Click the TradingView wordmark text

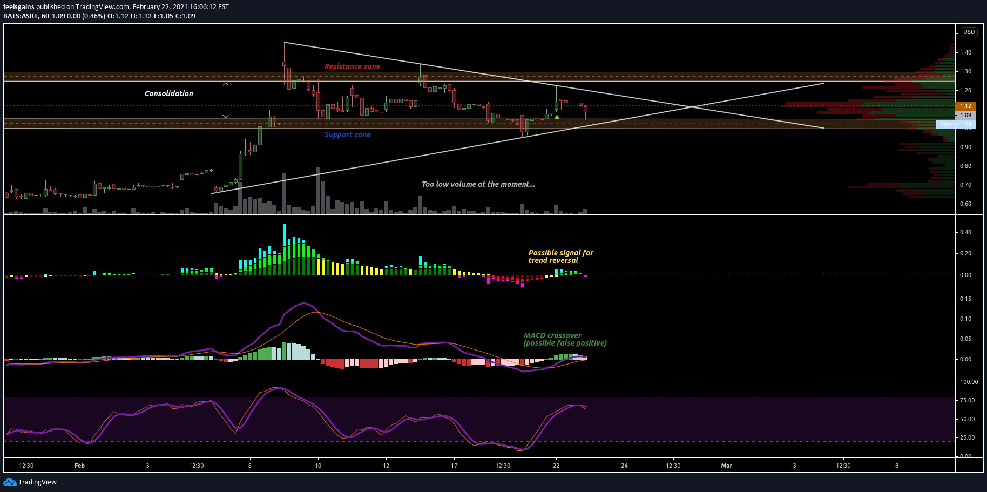37,482
